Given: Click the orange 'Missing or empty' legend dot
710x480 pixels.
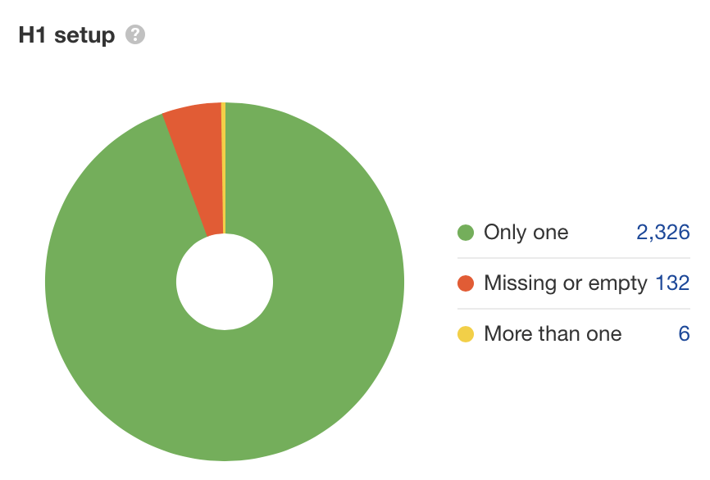Looking at the screenshot, I should pyautogui.click(x=466, y=283).
